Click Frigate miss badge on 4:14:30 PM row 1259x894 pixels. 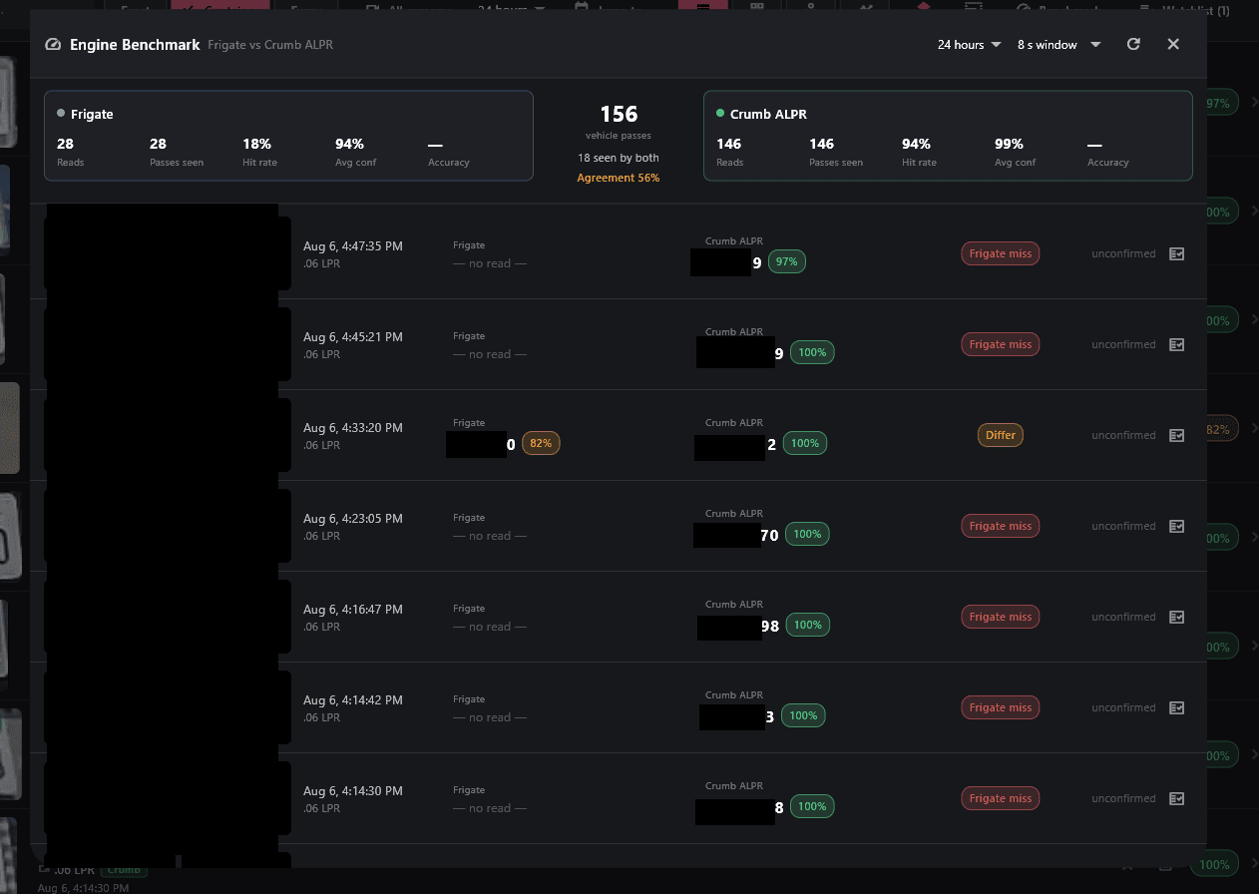coord(1001,798)
